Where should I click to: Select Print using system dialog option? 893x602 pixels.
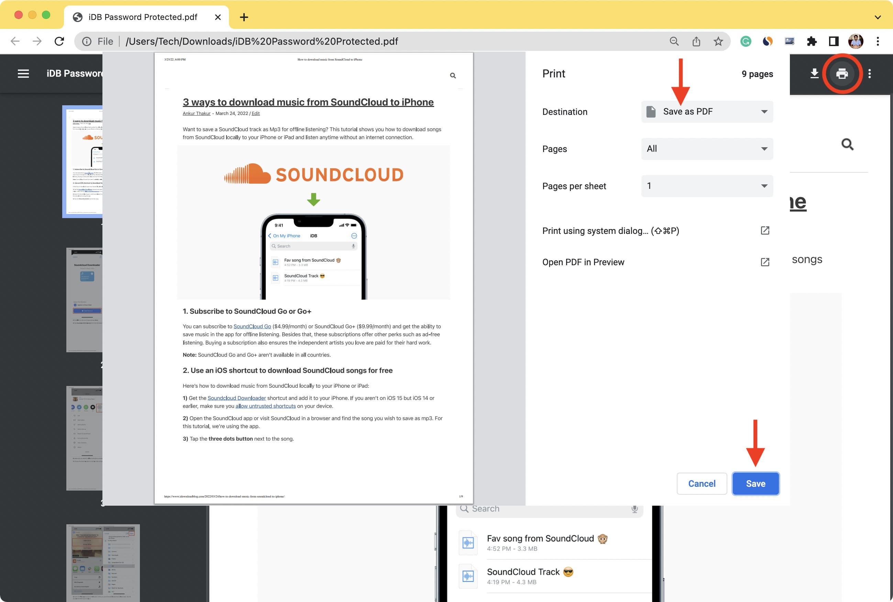pos(656,231)
